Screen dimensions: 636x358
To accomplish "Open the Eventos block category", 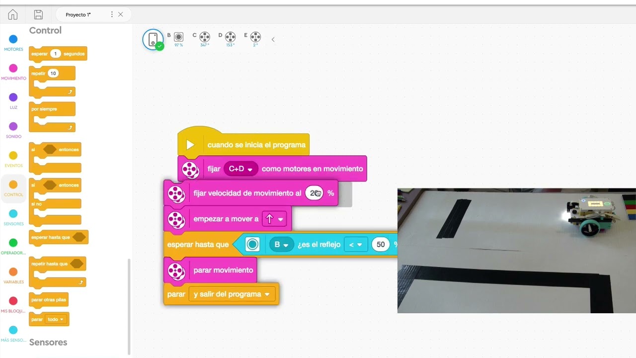I will [x=13, y=159].
